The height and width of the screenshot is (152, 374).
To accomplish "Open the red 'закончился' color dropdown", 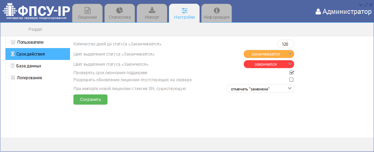I will [269, 64].
